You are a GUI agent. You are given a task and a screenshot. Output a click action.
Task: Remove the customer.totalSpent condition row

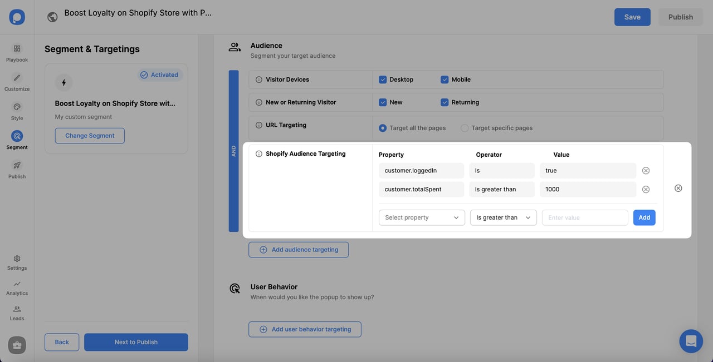point(646,190)
